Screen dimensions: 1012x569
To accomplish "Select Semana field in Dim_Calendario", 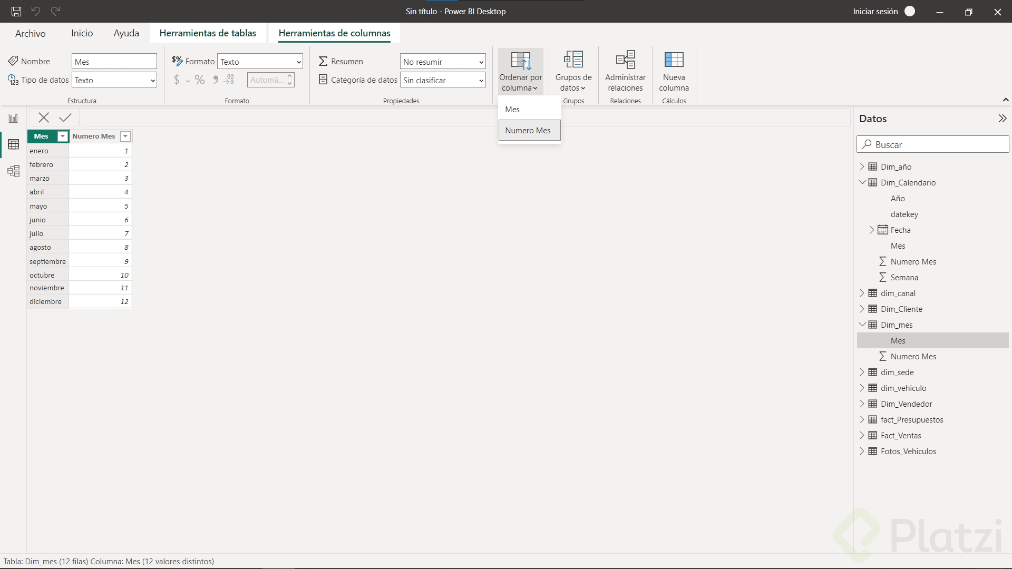I will [x=904, y=278].
